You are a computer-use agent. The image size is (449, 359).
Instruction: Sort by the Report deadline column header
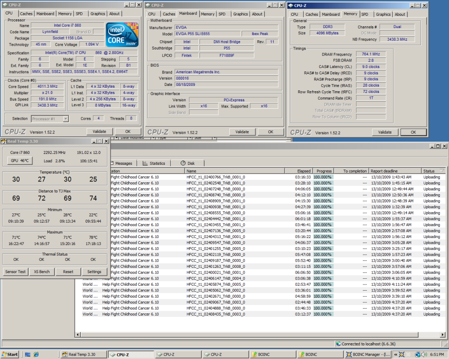point(395,171)
